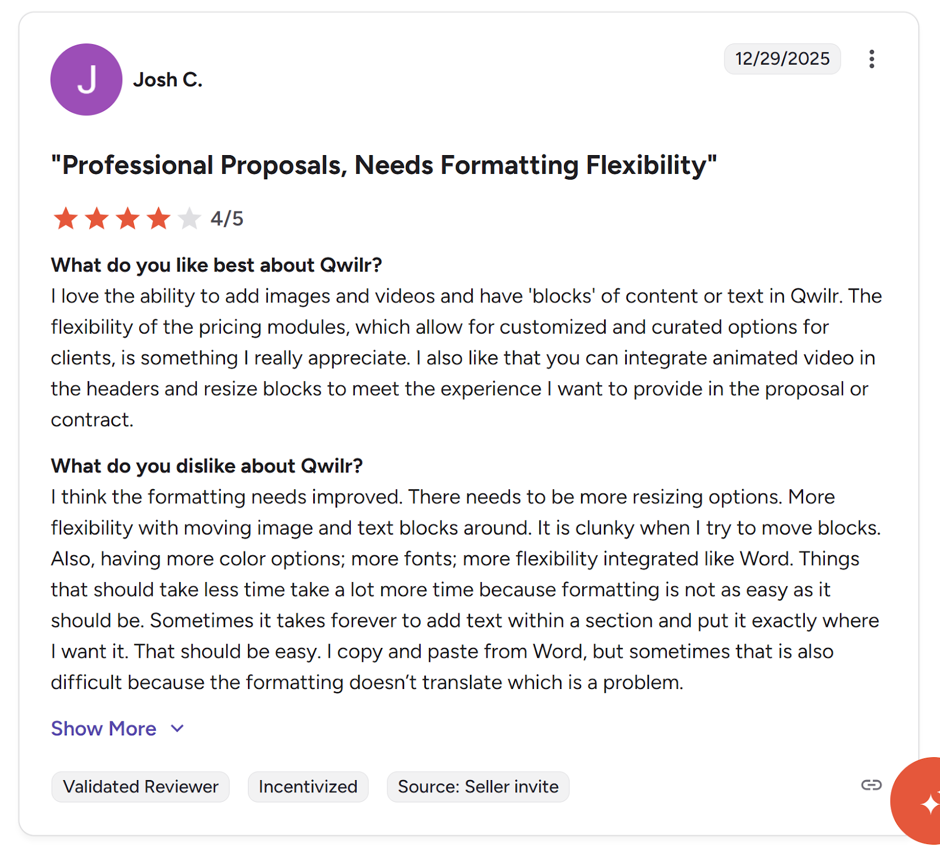This screenshot has height=847, width=940.
Task: Click the Validated Reviewer badge
Action: [x=140, y=786]
